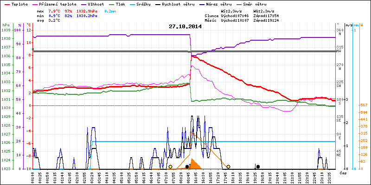This screenshot has width=371, height=185.
Task: Click the red Teplota legend line
Action: [6, 4]
